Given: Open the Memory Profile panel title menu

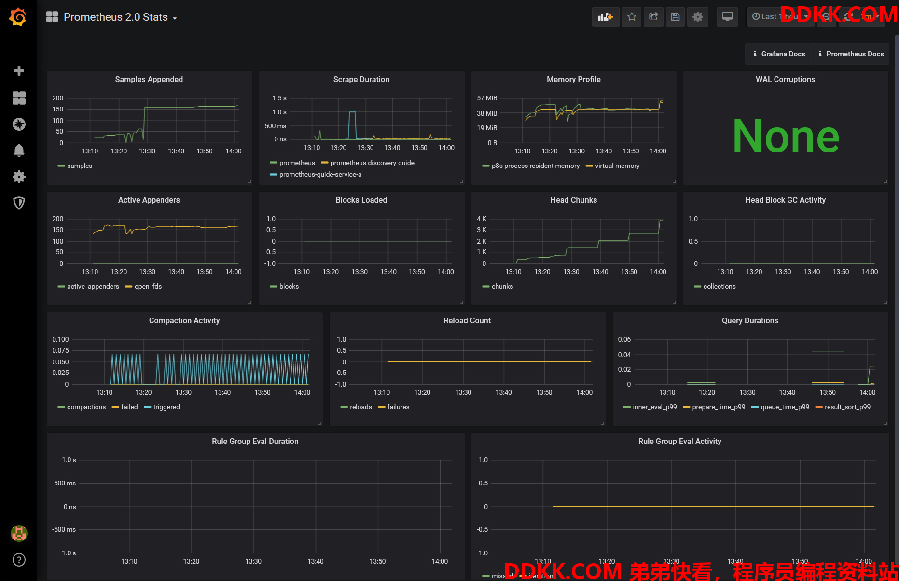Looking at the screenshot, I should (574, 79).
